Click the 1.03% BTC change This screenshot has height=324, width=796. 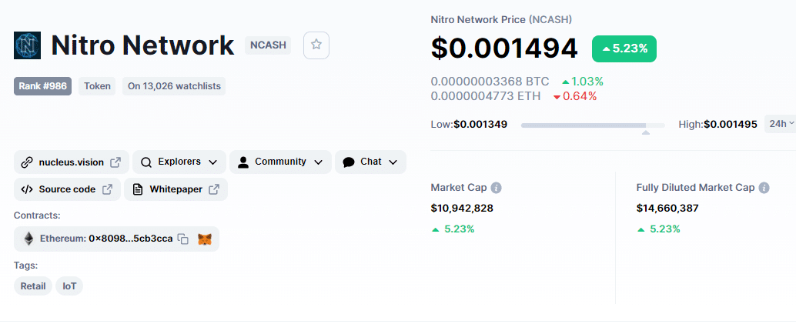click(583, 82)
